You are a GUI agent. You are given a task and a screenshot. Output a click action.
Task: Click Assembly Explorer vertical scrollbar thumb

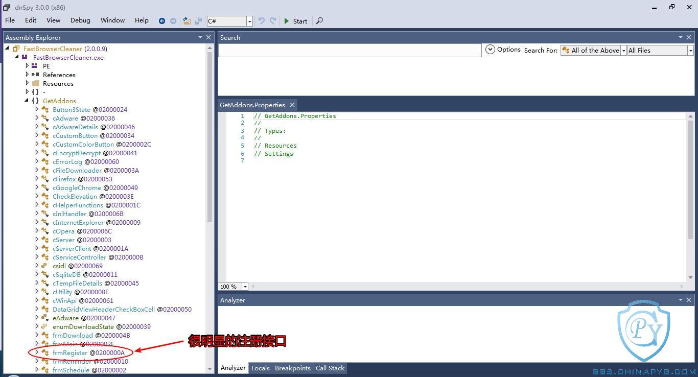(210, 137)
